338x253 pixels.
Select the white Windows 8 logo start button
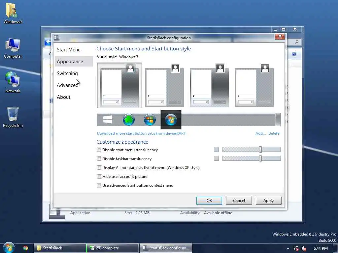pos(108,120)
